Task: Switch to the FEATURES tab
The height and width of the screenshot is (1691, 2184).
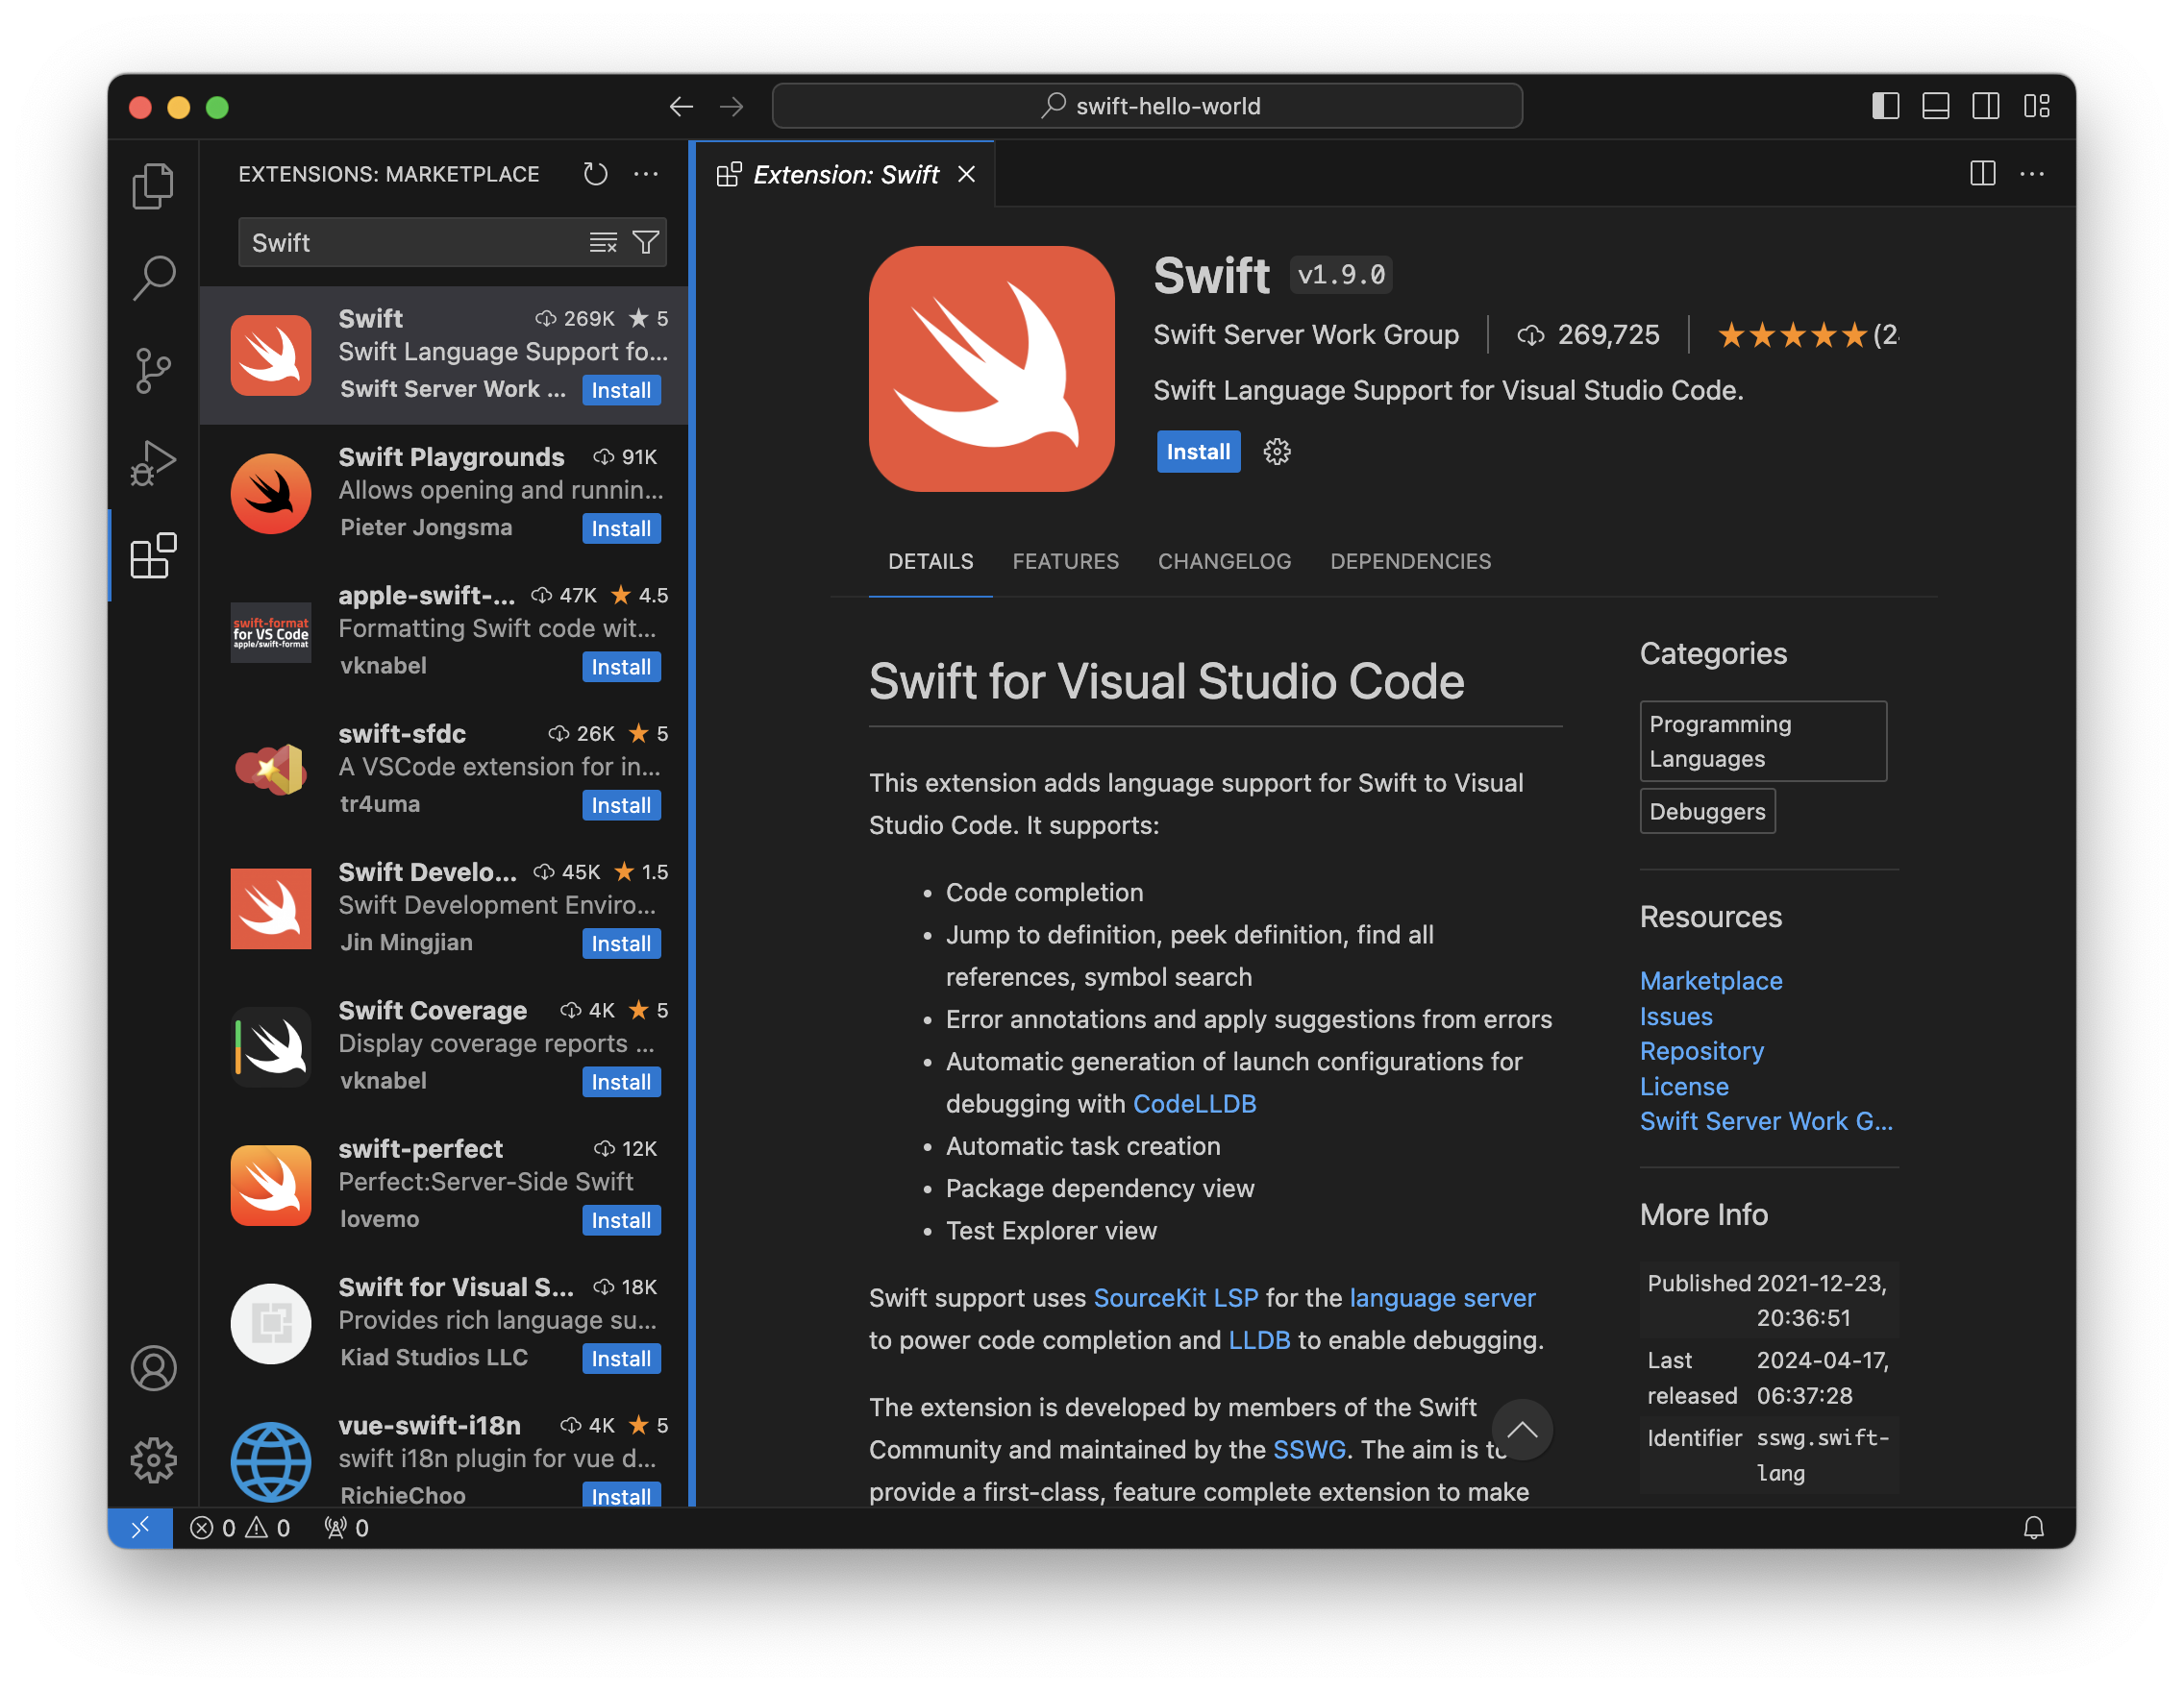Action: 1065,562
